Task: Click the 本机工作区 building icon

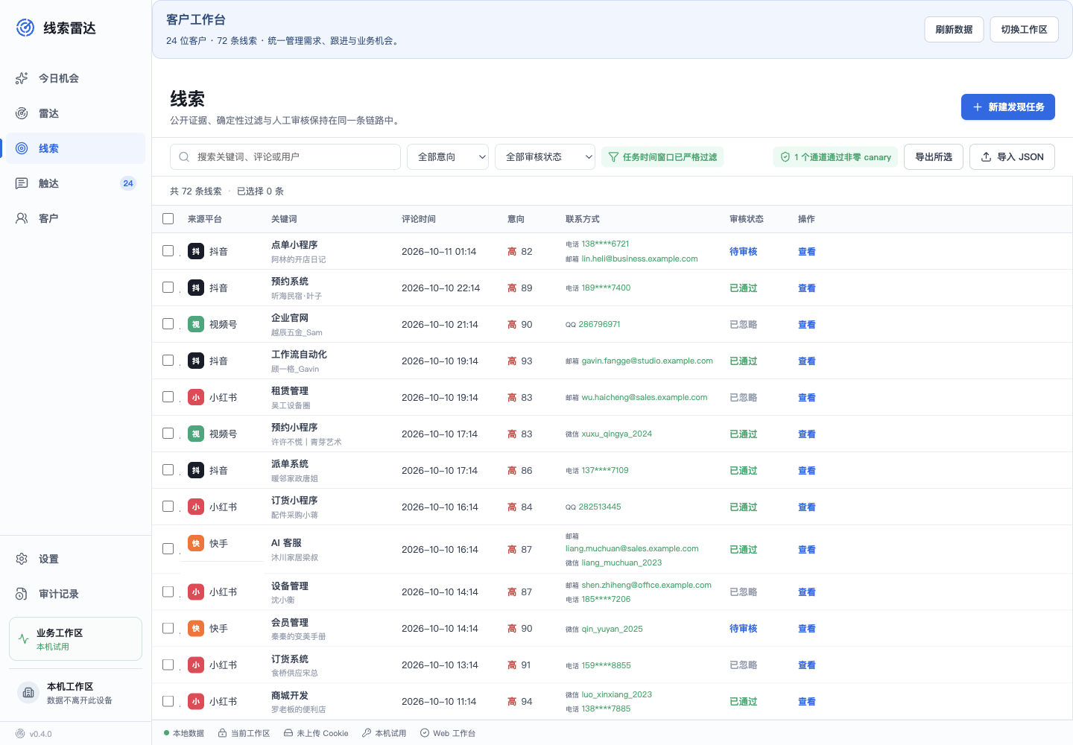Action: 28,692
